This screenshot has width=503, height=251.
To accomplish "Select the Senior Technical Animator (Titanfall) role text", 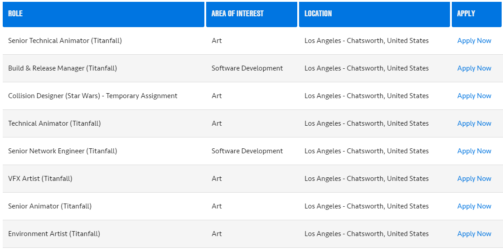I will point(65,41).
